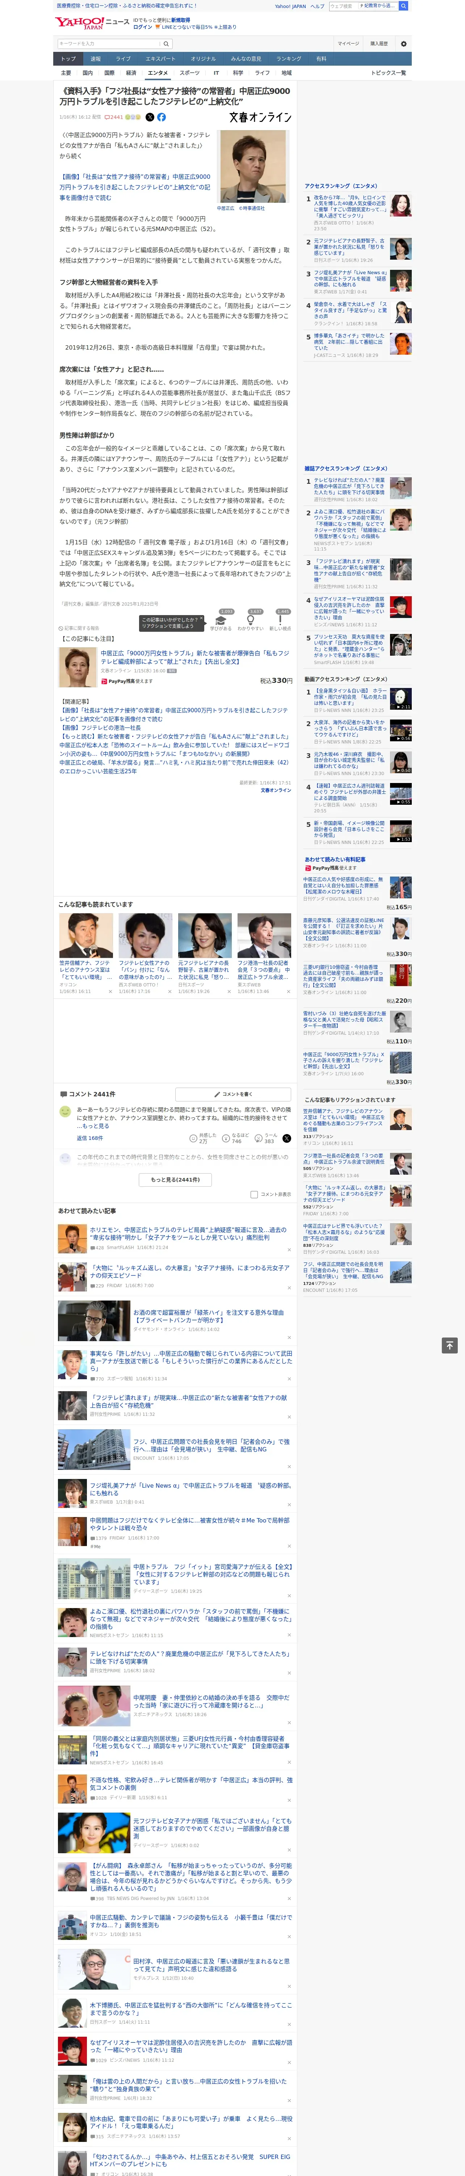Screen dimensions: 465x2176
Task: Toggle コメント非表示 checkbox
Action: [x=254, y=1194]
